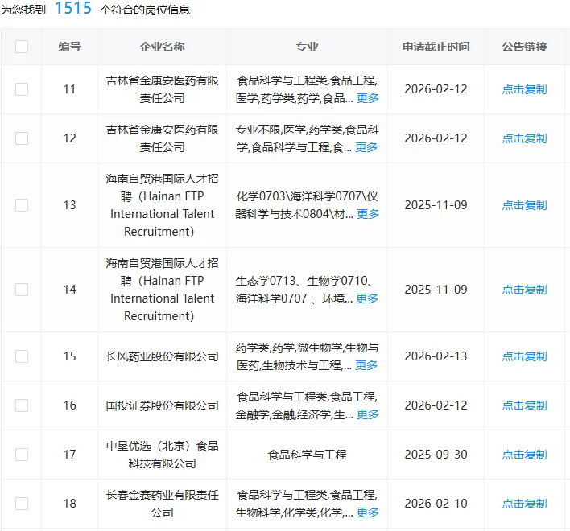Click the 食品科学与工程 major in row 17

point(308,455)
